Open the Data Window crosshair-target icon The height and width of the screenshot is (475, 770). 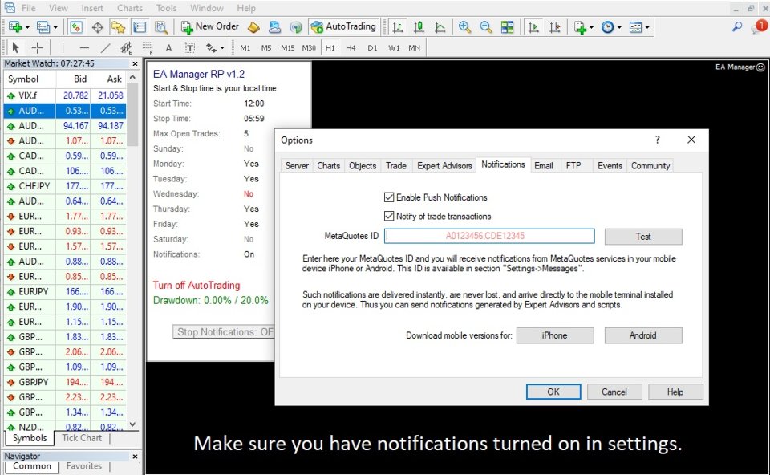click(97, 27)
